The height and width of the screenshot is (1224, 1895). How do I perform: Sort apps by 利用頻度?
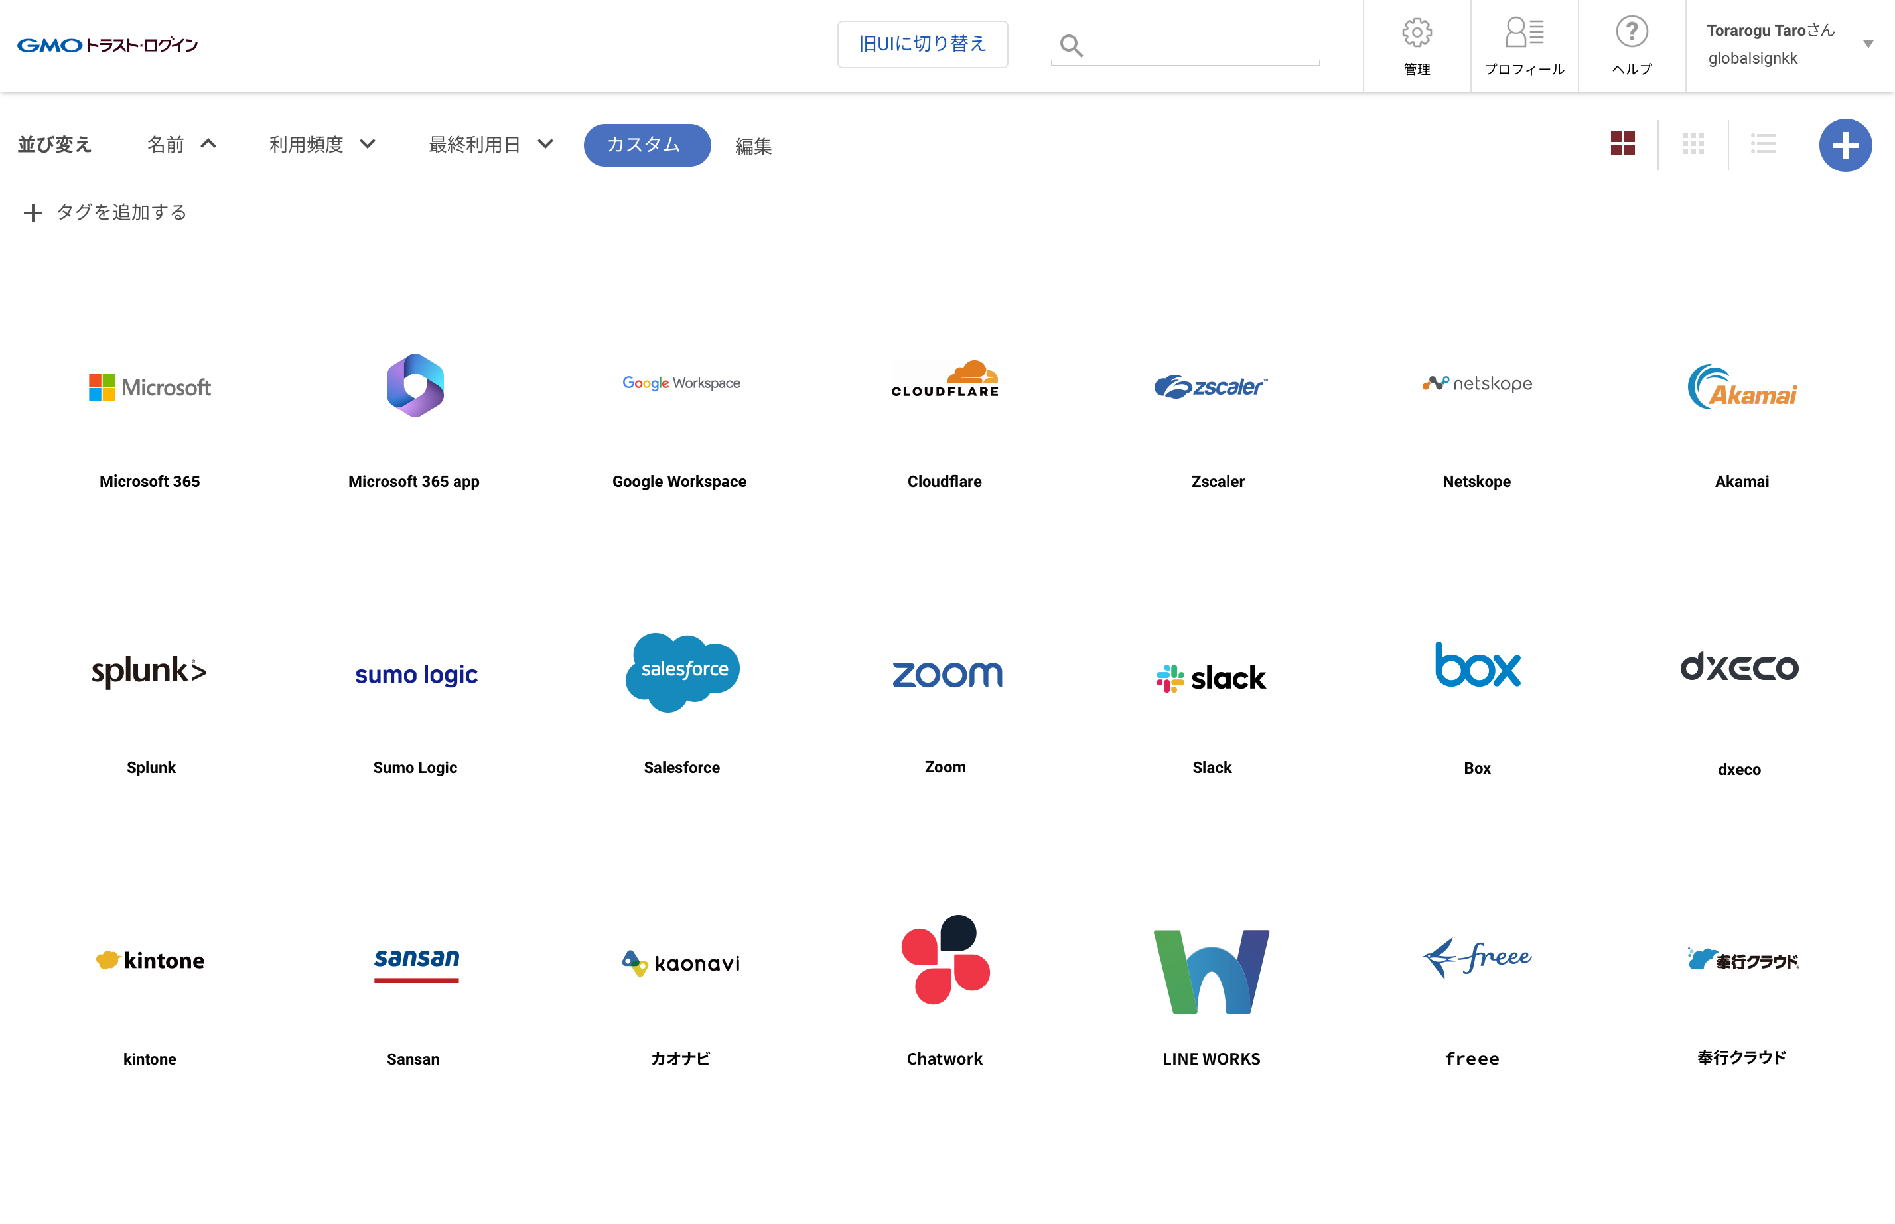pos(322,144)
